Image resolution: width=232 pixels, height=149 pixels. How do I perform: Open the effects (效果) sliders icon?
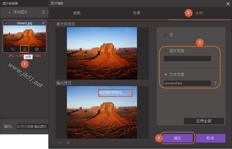pyautogui.click(x=25, y=49)
